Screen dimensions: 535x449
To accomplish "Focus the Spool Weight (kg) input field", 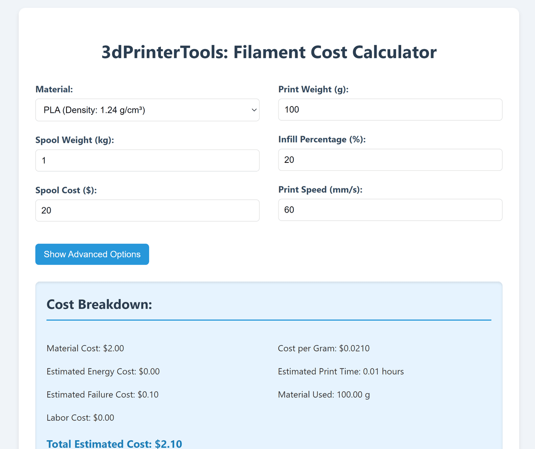I will coord(147,160).
